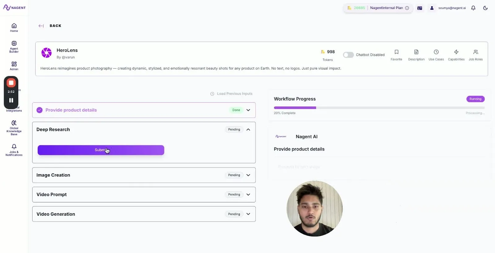Expand the Video Generation section

click(x=248, y=214)
